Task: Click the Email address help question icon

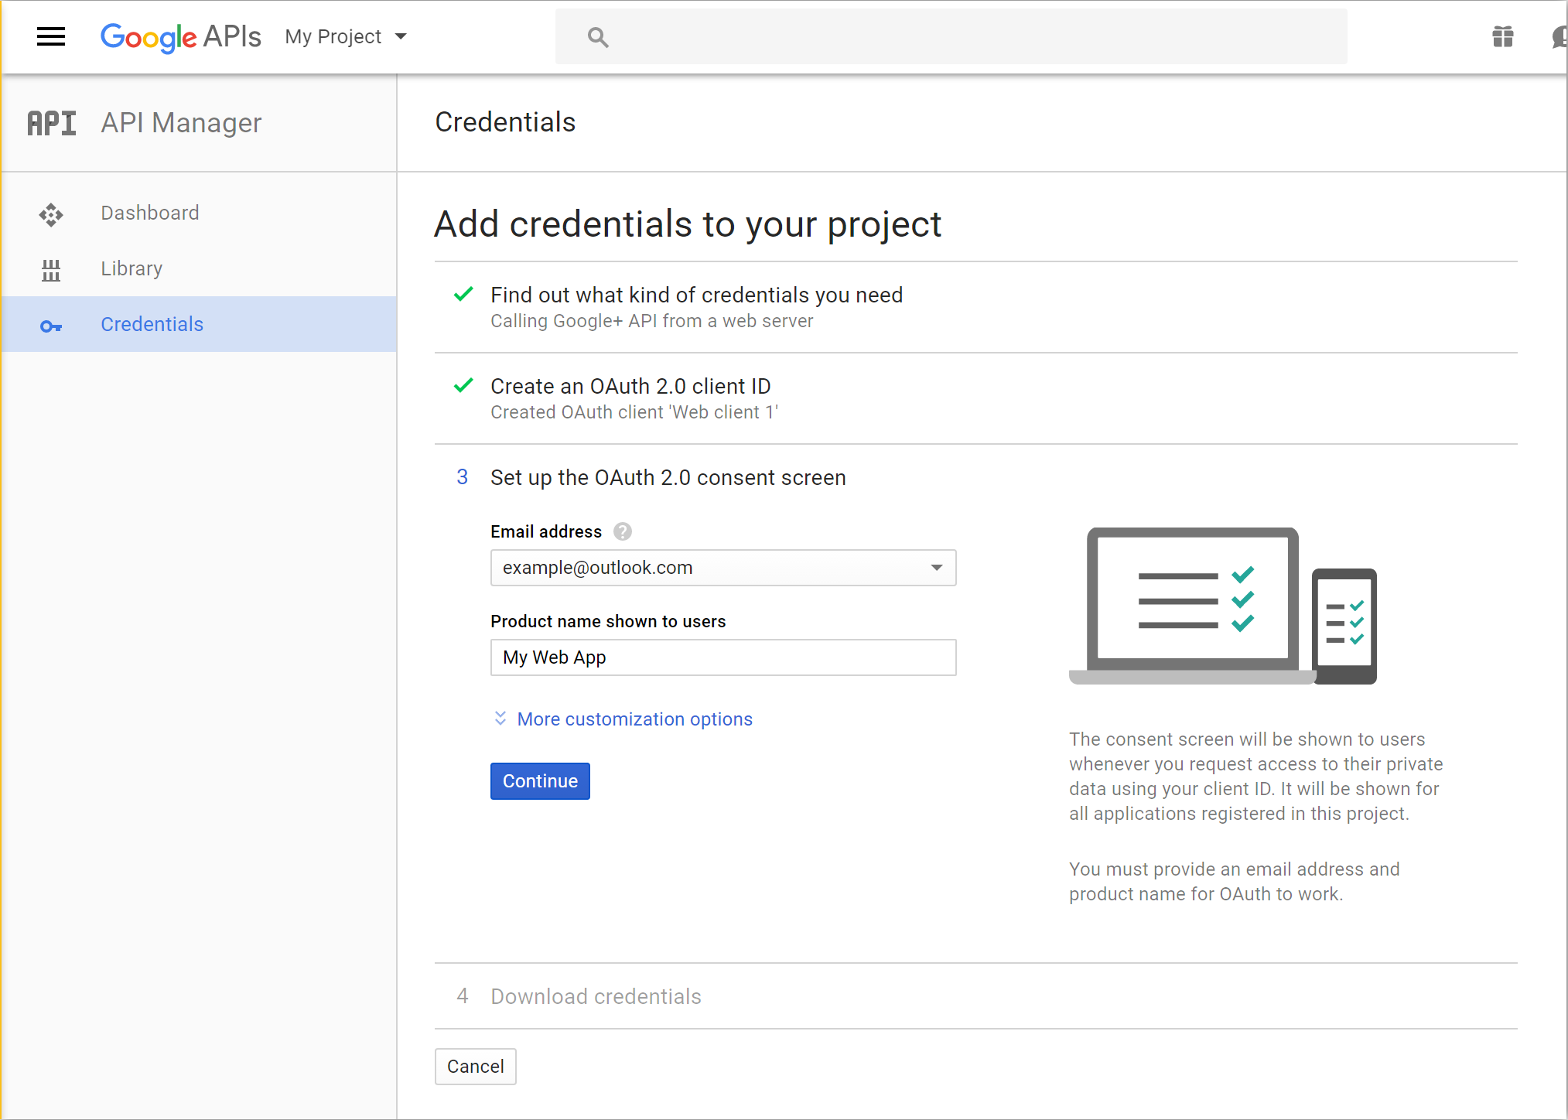Action: [622, 531]
